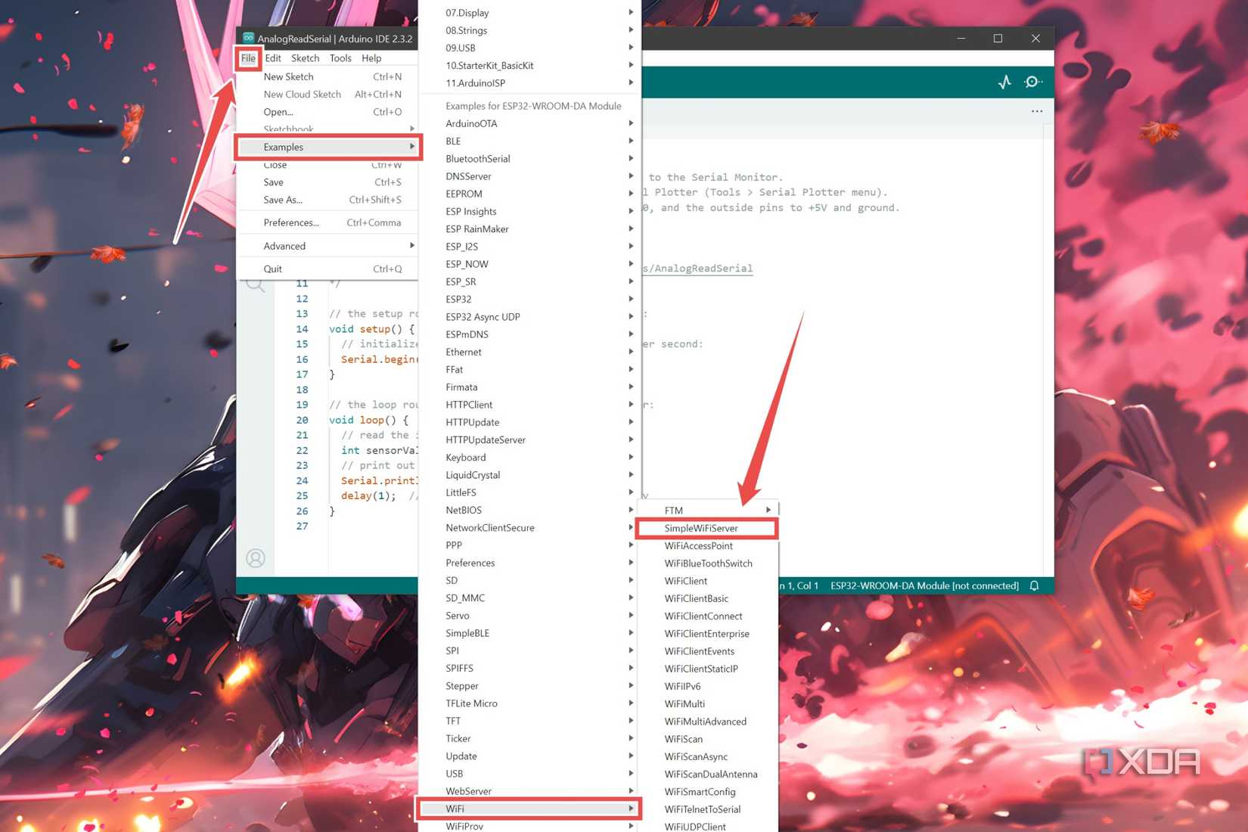Select SimpleWiFiServer example
This screenshot has width=1248, height=832.
coord(701,528)
